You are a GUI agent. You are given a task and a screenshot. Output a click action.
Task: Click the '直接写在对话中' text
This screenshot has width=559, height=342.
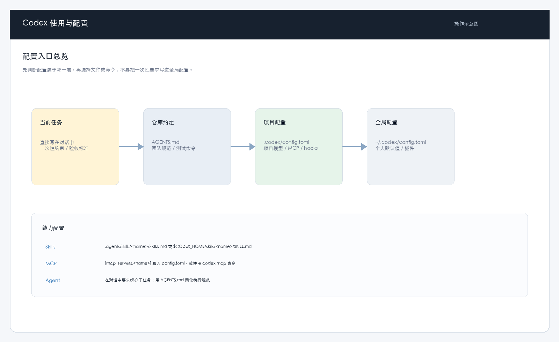[x=57, y=142]
